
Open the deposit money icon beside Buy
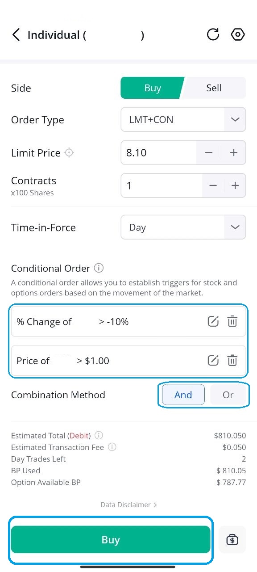pyautogui.click(x=232, y=539)
